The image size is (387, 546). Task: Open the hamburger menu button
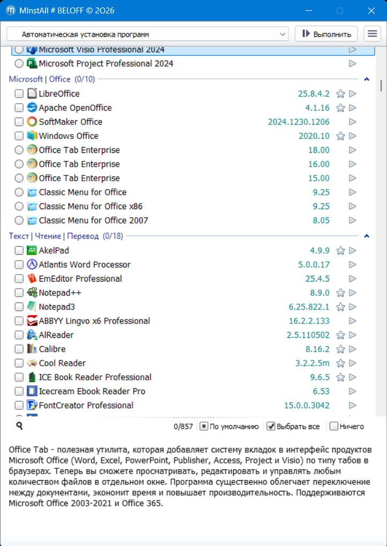[373, 34]
